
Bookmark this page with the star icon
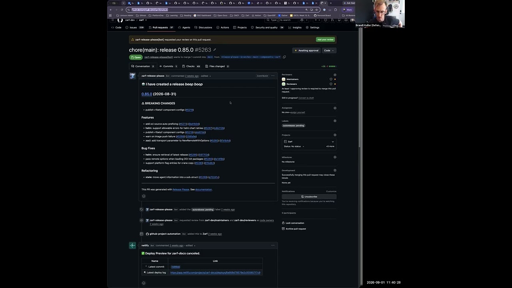click(316, 10)
